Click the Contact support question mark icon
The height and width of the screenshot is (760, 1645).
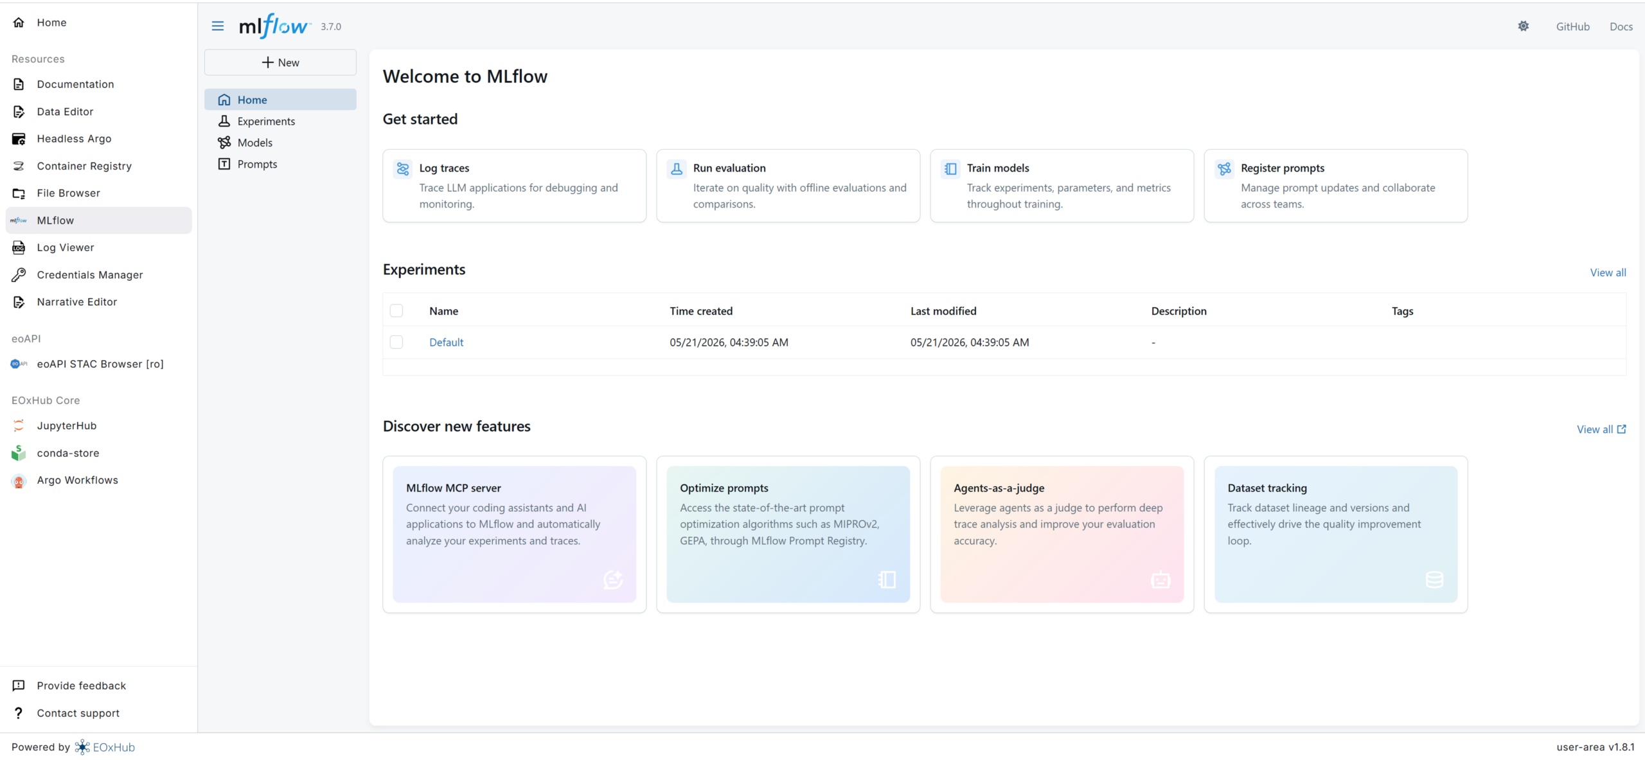click(19, 713)
